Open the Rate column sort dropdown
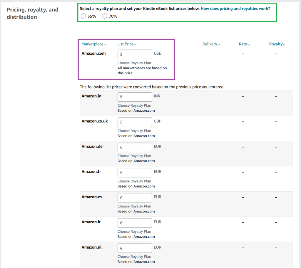301x268 pixels. coord(249,44)
